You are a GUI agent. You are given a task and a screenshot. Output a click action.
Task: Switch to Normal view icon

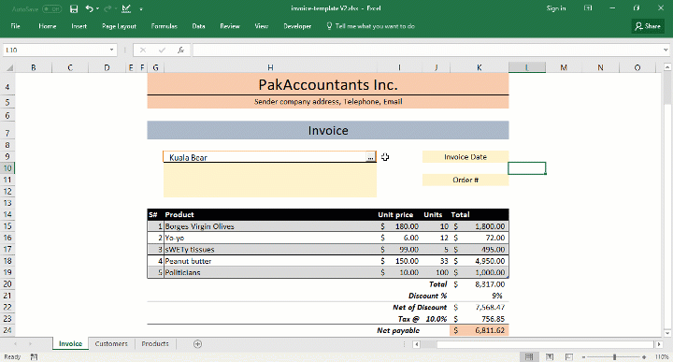(x=529, y=356)
